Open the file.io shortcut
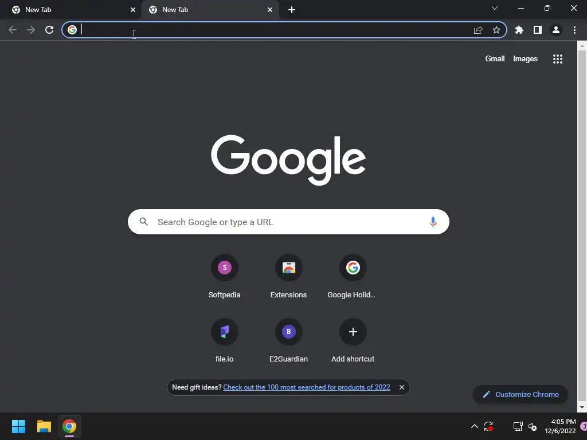This screenshot has width=587, height=440. pyautogui.click(x=224, y=341)
